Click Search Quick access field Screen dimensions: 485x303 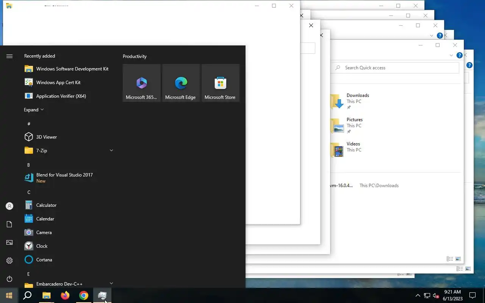[395, 68]
